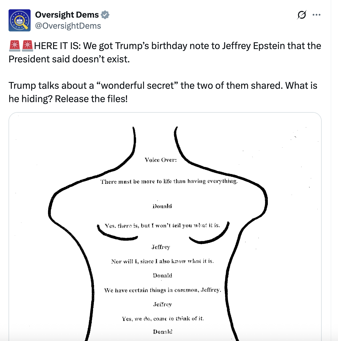Screen dimensions: 338x341
Task: Click the topmost "Donald" label in image
Action: click(162, 206)
